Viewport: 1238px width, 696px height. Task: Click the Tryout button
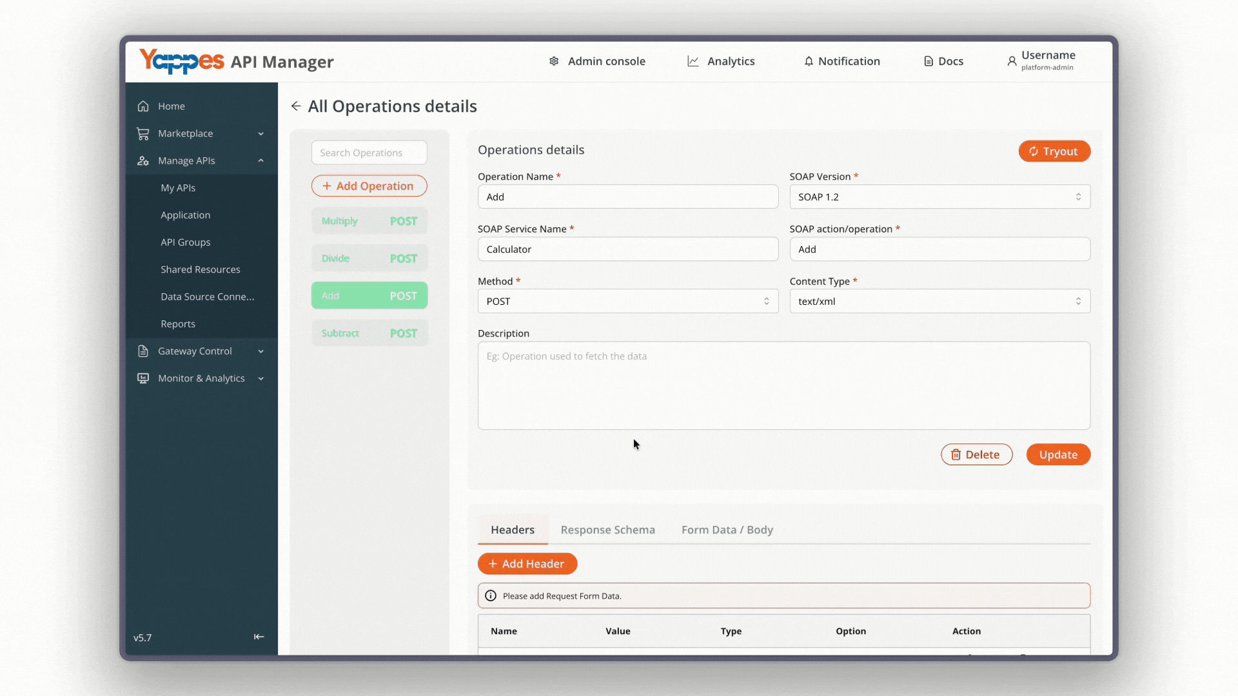[x=1054, y=151]
